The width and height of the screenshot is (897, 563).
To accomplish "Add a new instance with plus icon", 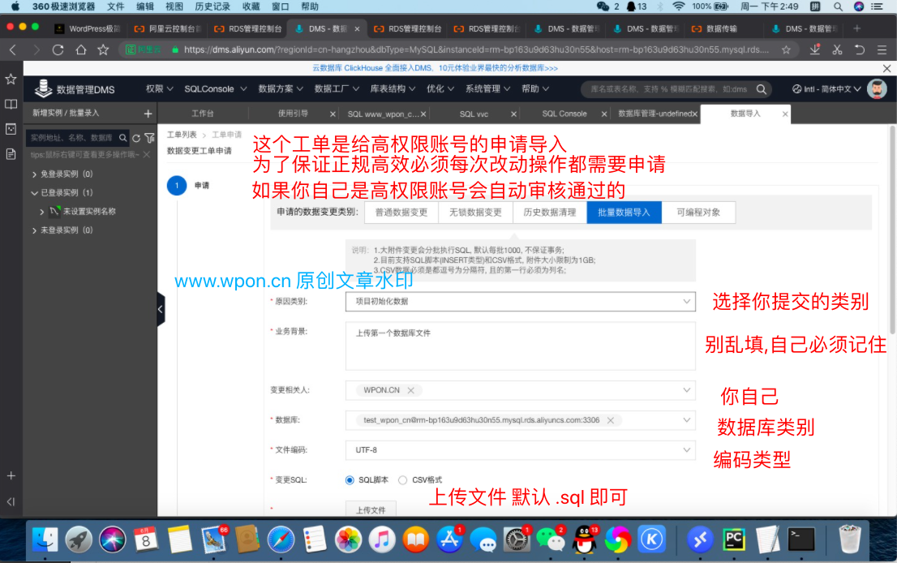I will pos(148,114).
